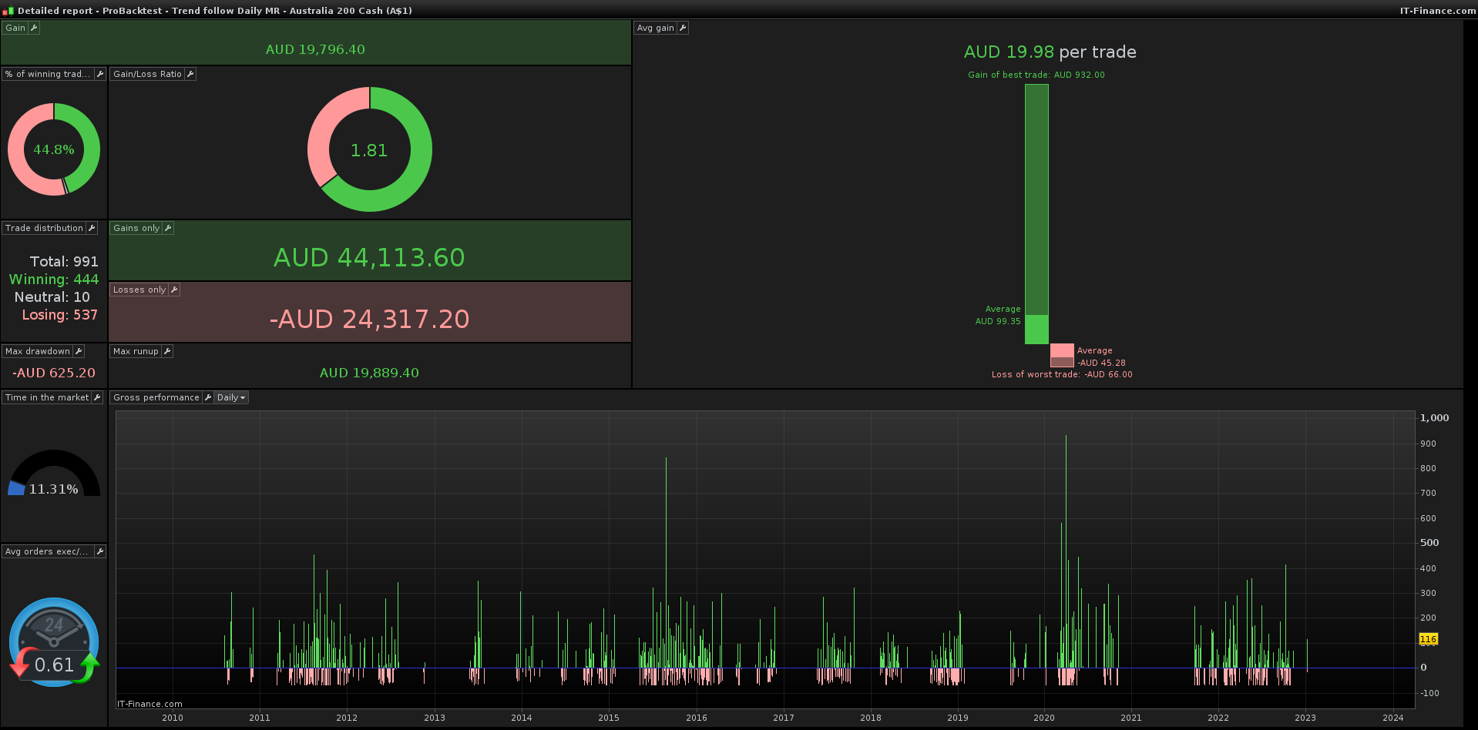Open settings wrench for Gain/Loss Ratio panel

click(190, 74)
